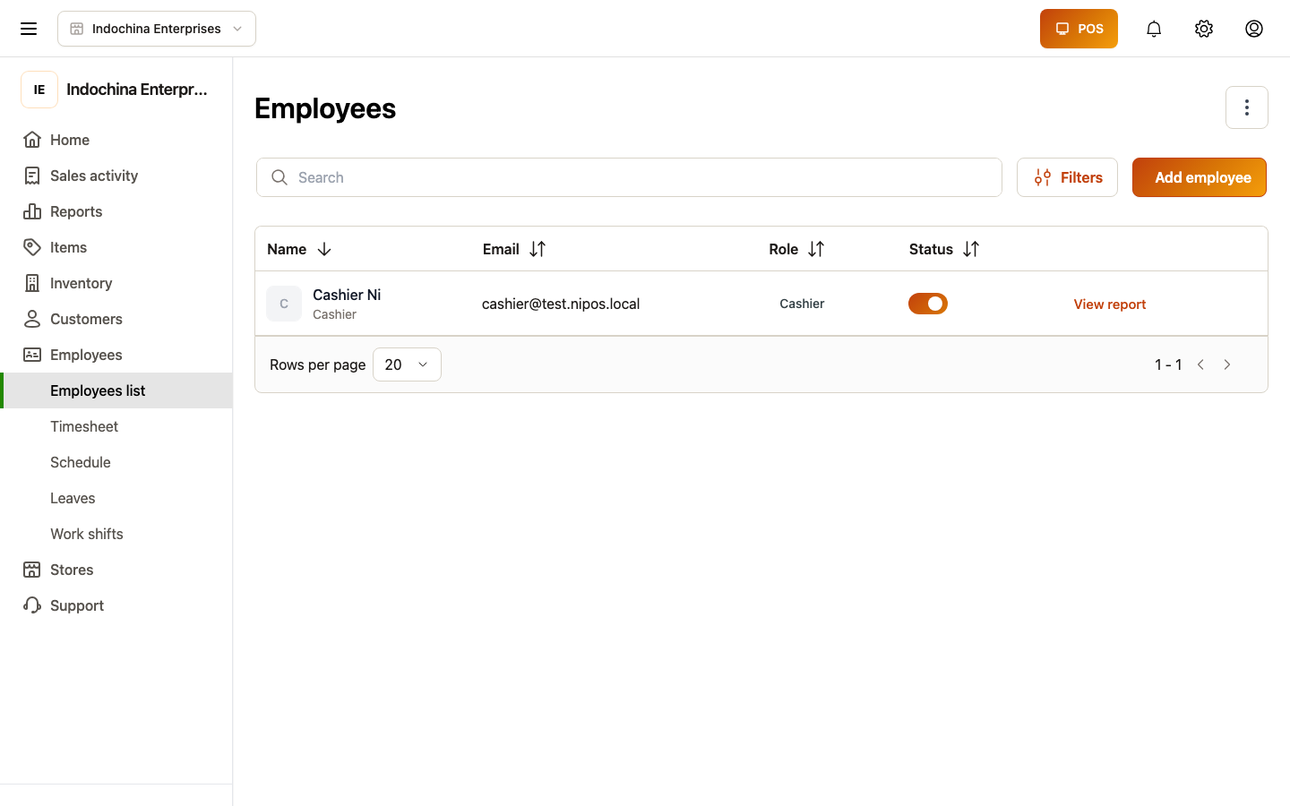
Task: Launch the POS button
Action: [x=1079, y=29]
